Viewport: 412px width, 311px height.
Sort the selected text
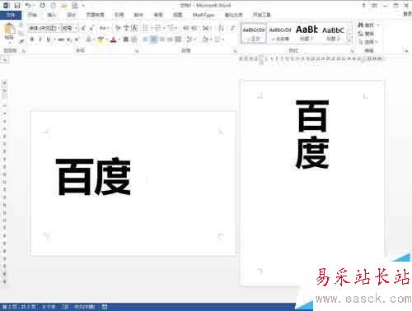(221, 28)
